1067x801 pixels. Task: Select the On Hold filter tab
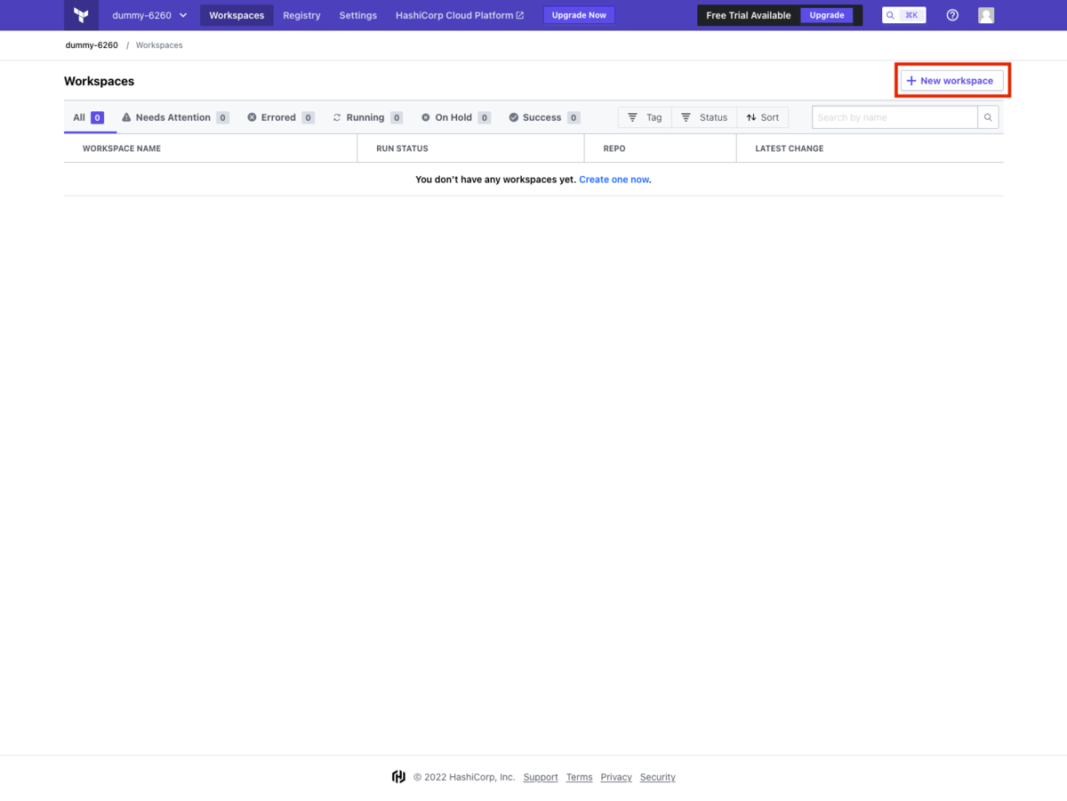click(456, 117)
